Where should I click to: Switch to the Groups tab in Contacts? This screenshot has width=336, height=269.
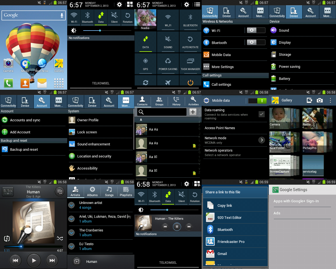pos(159,101)
